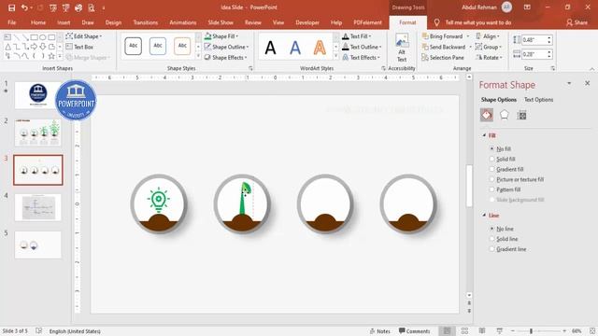Switch to the Transitions tab
This screenshot has width=598, height=336.
pyautogui.click(x=146, y=22)
